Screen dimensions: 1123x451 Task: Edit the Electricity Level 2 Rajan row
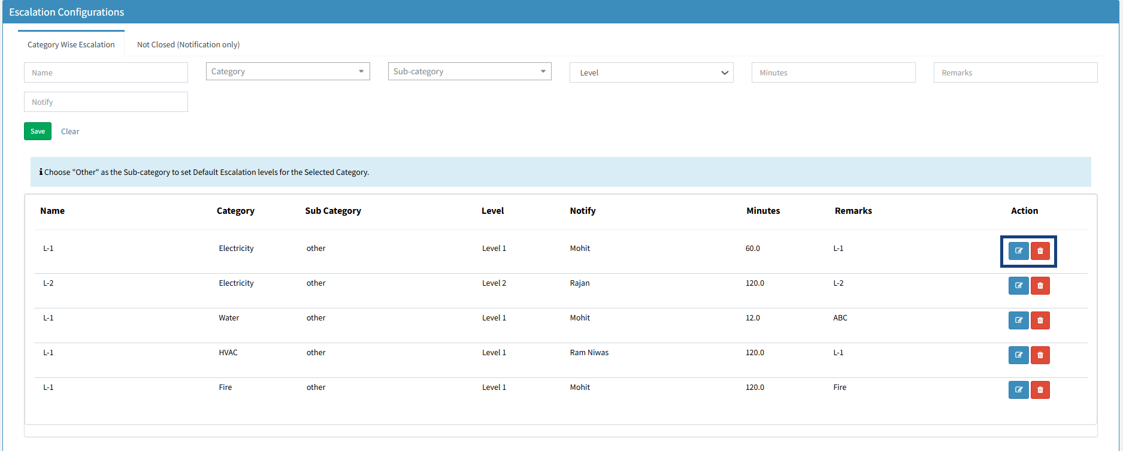(1018, 286)
